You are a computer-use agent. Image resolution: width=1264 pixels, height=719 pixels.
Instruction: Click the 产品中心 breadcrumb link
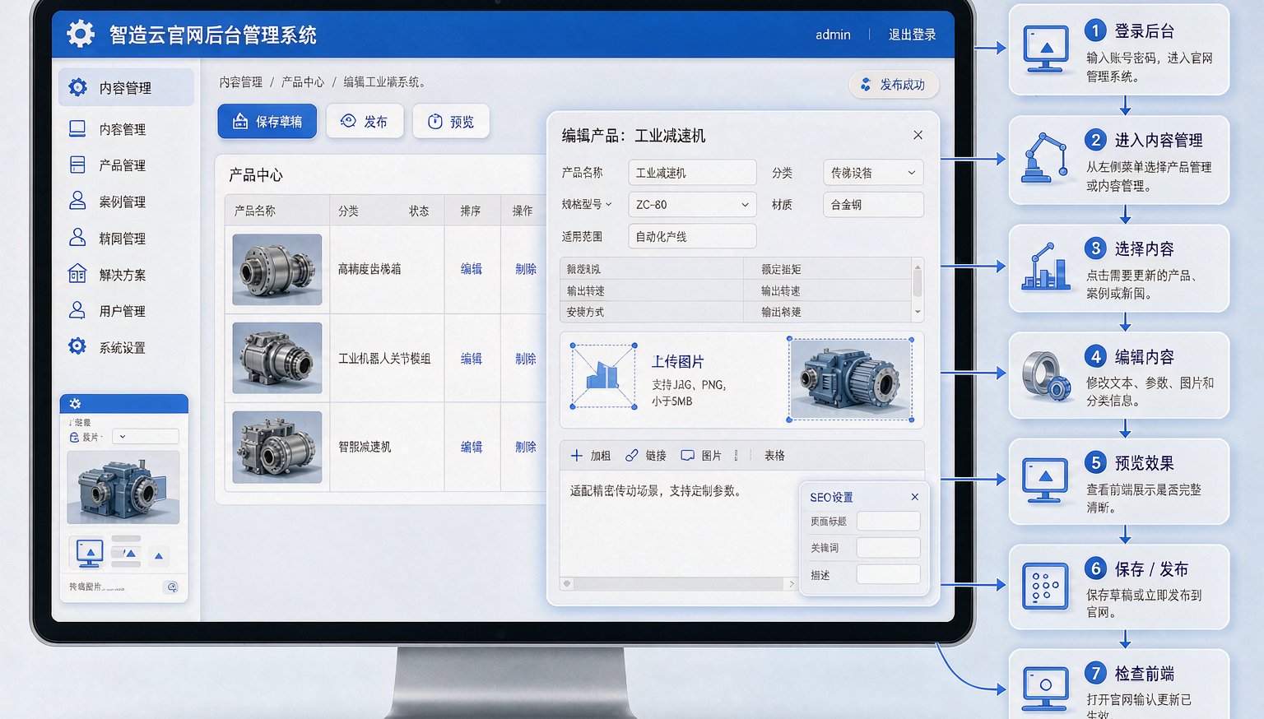(303, 82)
